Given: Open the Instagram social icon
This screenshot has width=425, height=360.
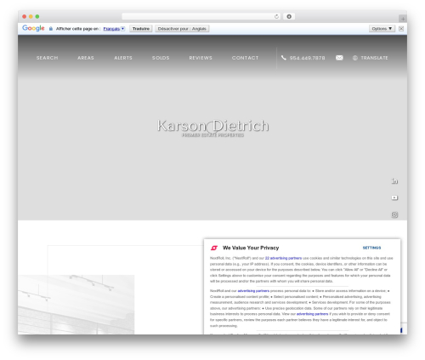Looking at the screenshot, I should point(394,214).
